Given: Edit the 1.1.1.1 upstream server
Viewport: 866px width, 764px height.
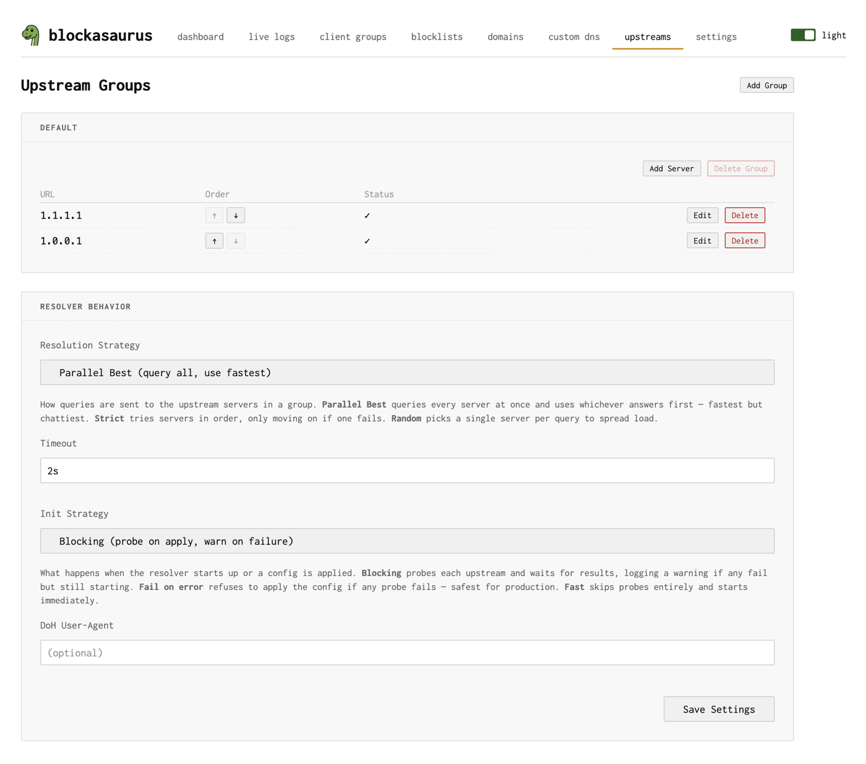Looking at the screenshot, I should (702, 215).
